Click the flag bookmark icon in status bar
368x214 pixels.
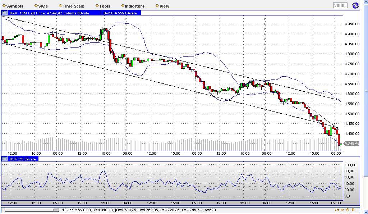click(x=353, y=210)
